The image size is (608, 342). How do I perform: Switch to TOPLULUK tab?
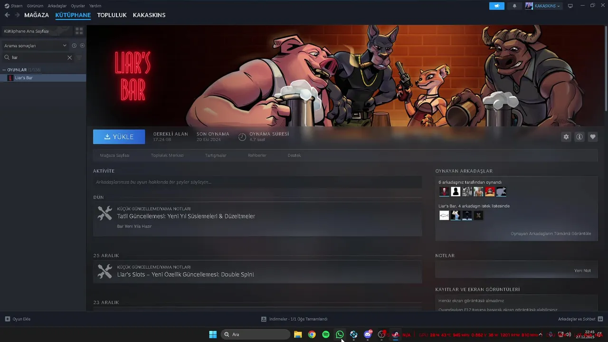(112, 15)
